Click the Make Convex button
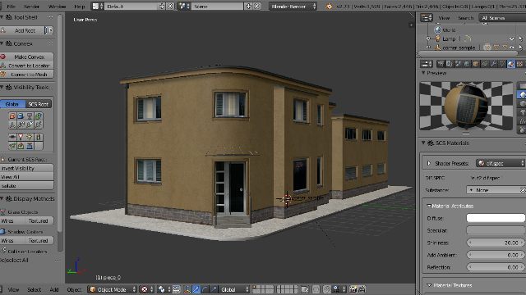526x295 pixels. tap(27, 57)
